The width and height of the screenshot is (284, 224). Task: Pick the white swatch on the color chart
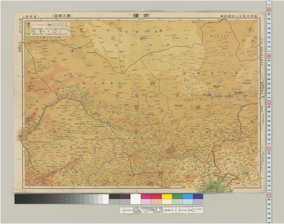135,199
